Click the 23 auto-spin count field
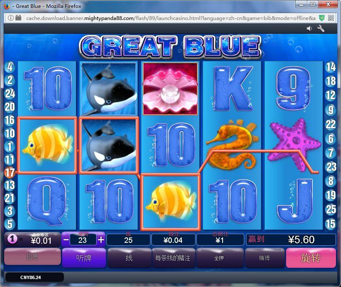341x287 pixels. pos(83,240)
